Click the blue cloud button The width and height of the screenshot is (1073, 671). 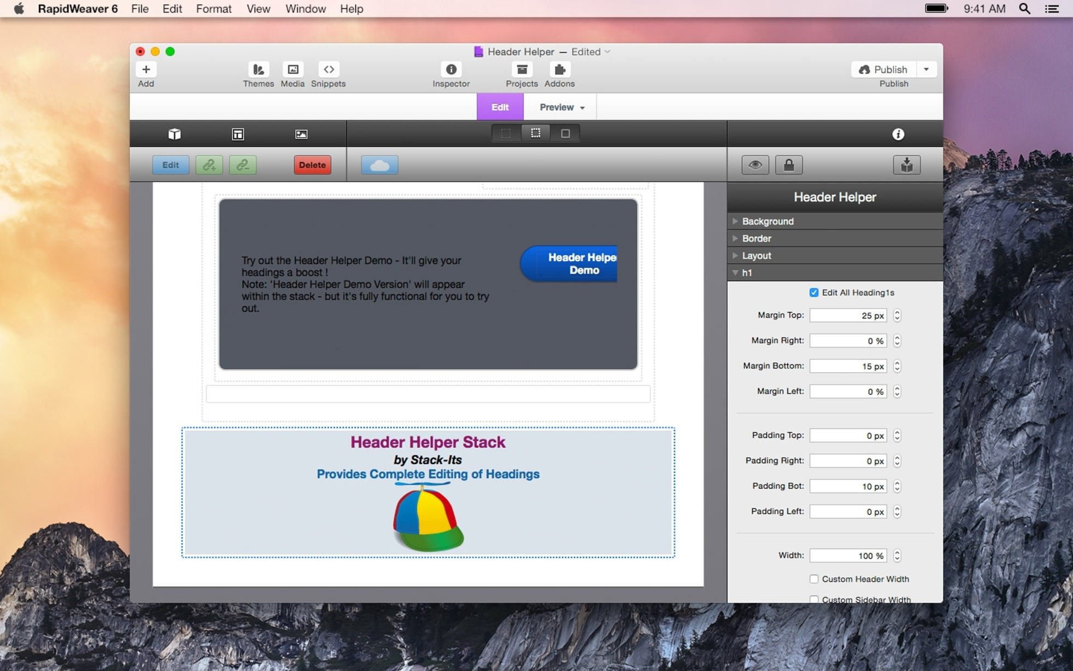pos(379,165)
